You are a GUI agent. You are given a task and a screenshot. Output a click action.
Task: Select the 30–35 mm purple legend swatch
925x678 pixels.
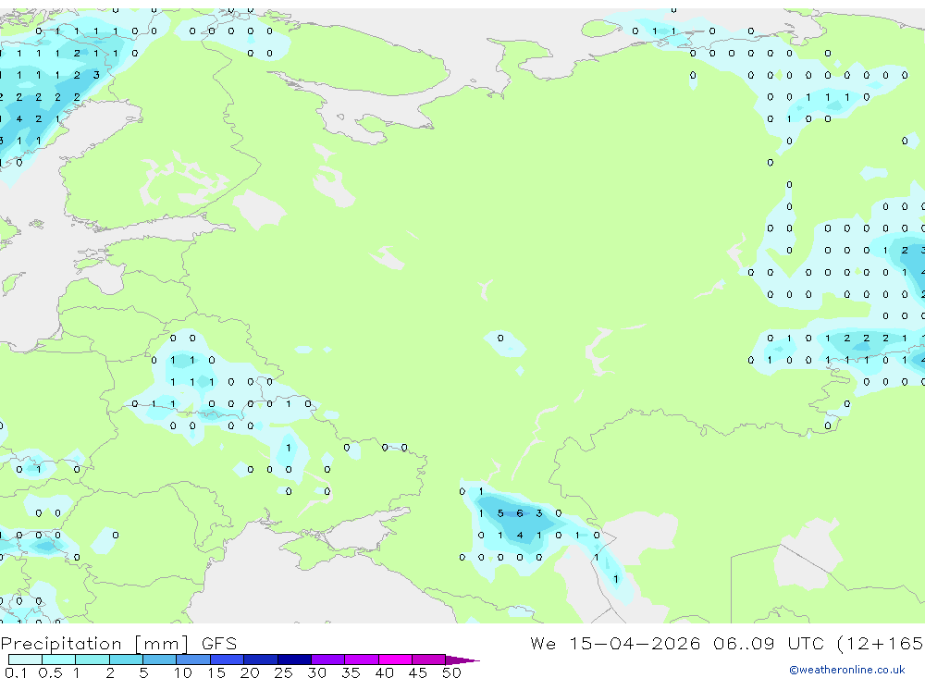coord(327,660)
